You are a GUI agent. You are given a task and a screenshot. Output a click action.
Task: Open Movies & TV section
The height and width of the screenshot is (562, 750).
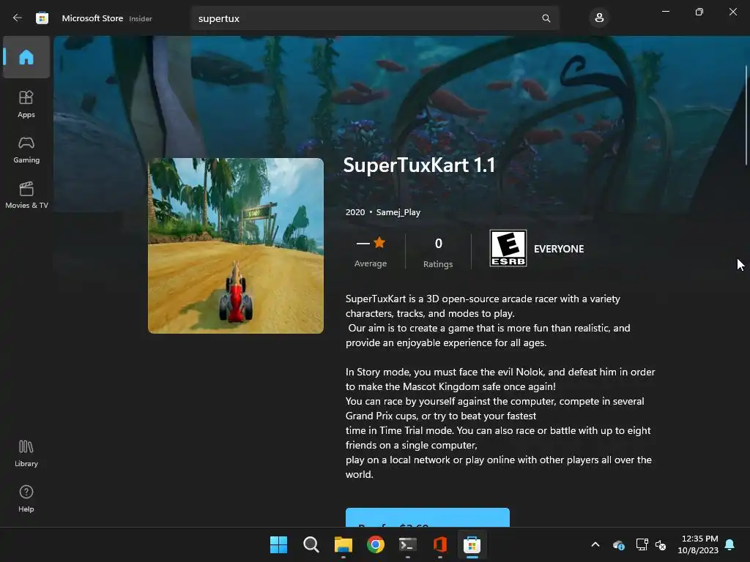tap(26, 195)
